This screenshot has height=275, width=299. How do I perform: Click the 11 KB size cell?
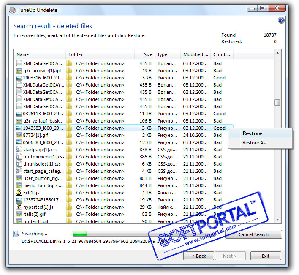[x=146, y=114]
